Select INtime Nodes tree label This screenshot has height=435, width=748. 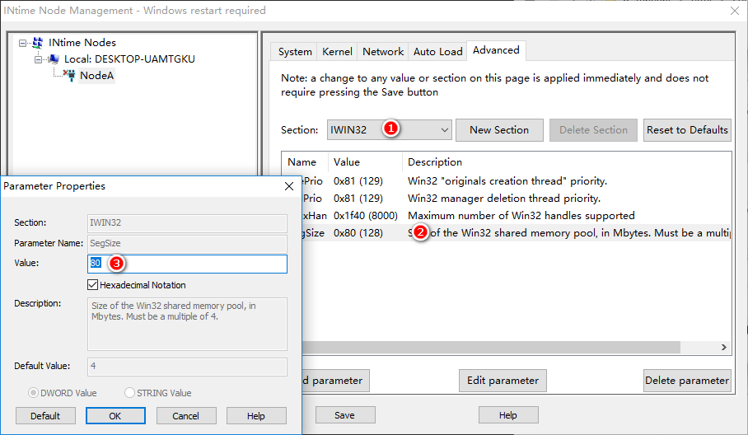82,43
